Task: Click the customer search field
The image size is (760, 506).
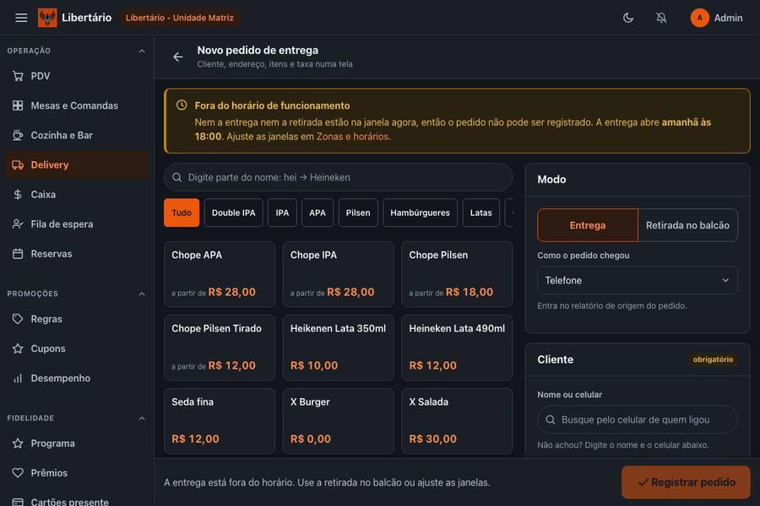Action: 638,419
